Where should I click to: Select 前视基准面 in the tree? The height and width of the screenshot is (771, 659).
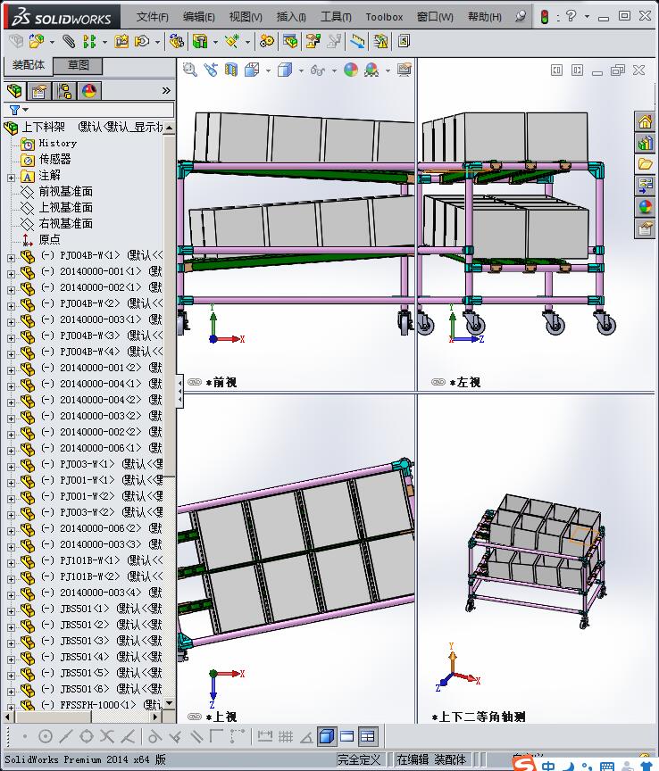point(65,191)
